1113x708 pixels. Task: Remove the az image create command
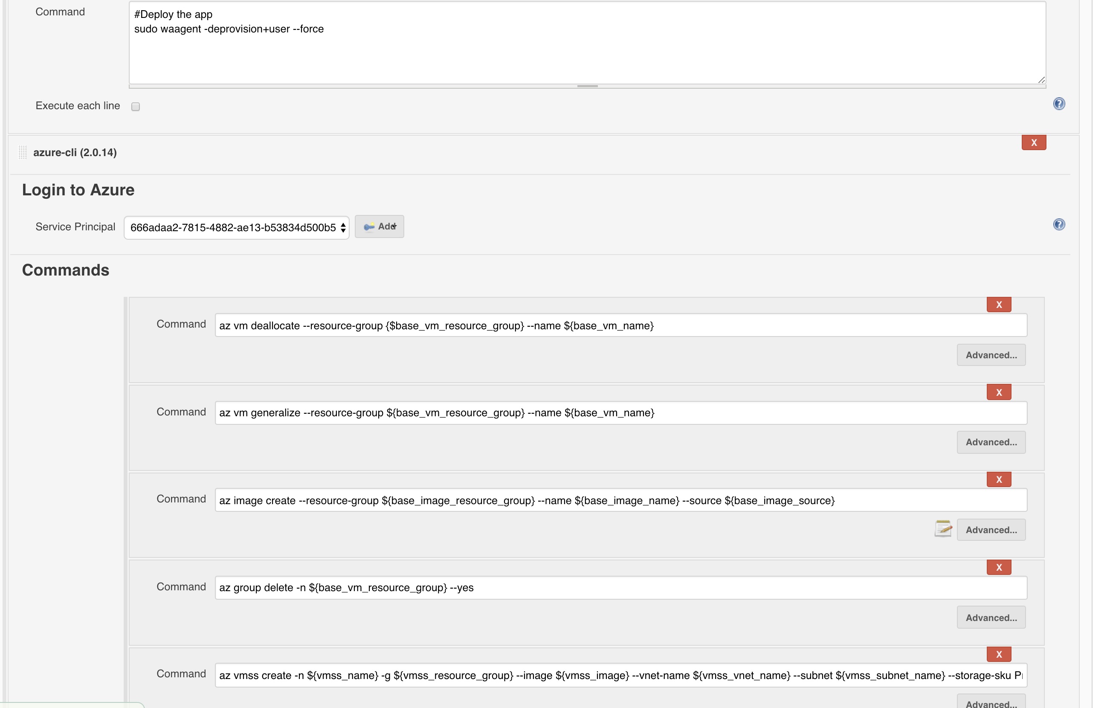pyautogui.click(x=999, y=480)
